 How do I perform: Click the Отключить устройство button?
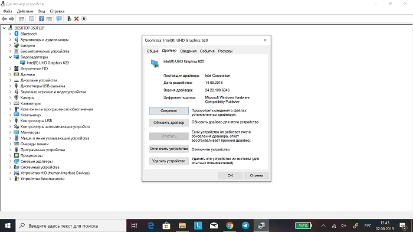click(169, 149)
